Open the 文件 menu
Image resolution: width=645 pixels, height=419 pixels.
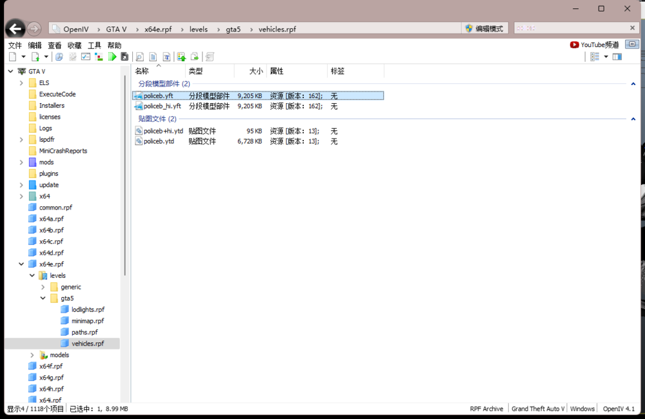point(15,45)
